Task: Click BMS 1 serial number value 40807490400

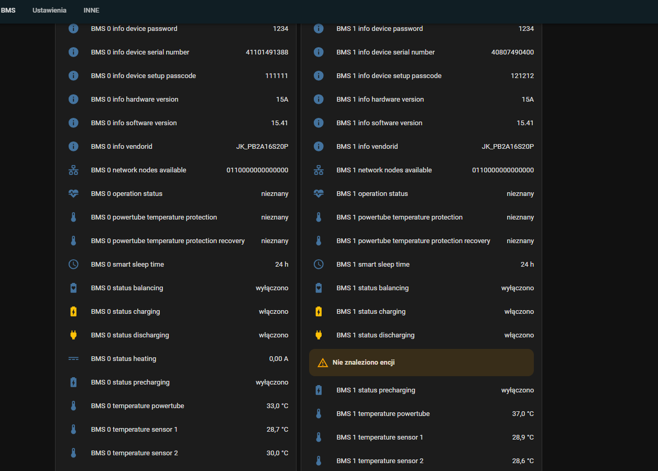Action: point(513,52)
